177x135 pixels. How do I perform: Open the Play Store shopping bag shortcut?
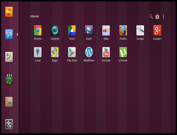157,16
